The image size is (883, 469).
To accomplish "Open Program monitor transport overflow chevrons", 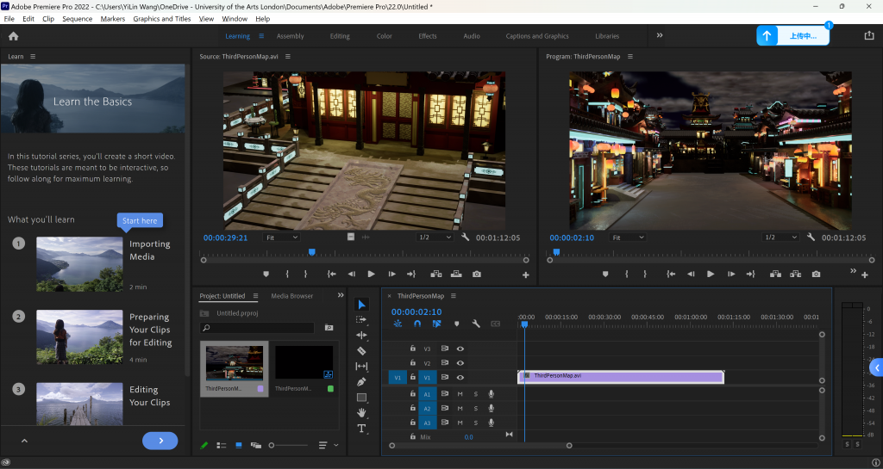I will click(x=853, y=271).
